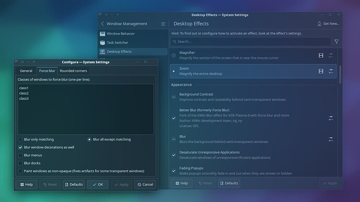Enable the Blur docks checkbox

(x=20, y=163)
